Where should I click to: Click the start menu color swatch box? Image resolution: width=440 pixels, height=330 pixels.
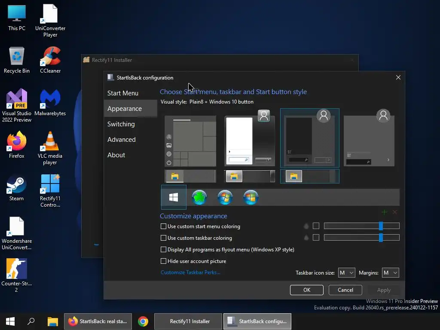click(x=316, y=226)
